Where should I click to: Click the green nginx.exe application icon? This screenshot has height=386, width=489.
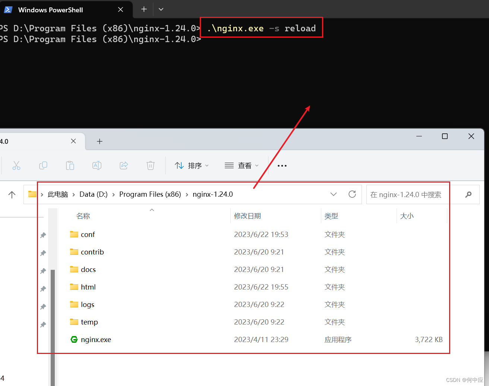coord(74,339)
